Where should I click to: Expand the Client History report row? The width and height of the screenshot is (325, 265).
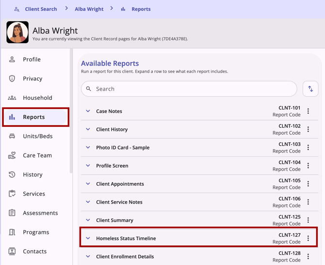coord(88,129)
